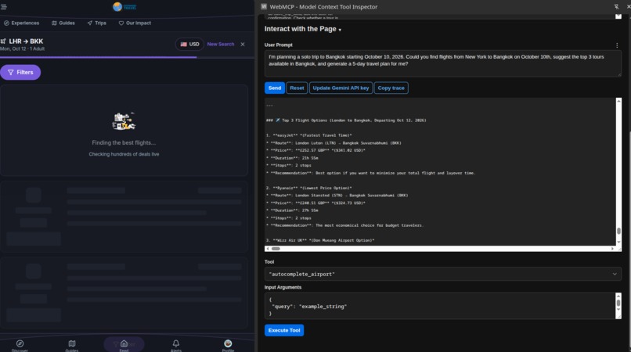The height and width of the screenshot is (352, 631).
Task: Open the Guides item in top navigation
Action: [x=63, y=23]
